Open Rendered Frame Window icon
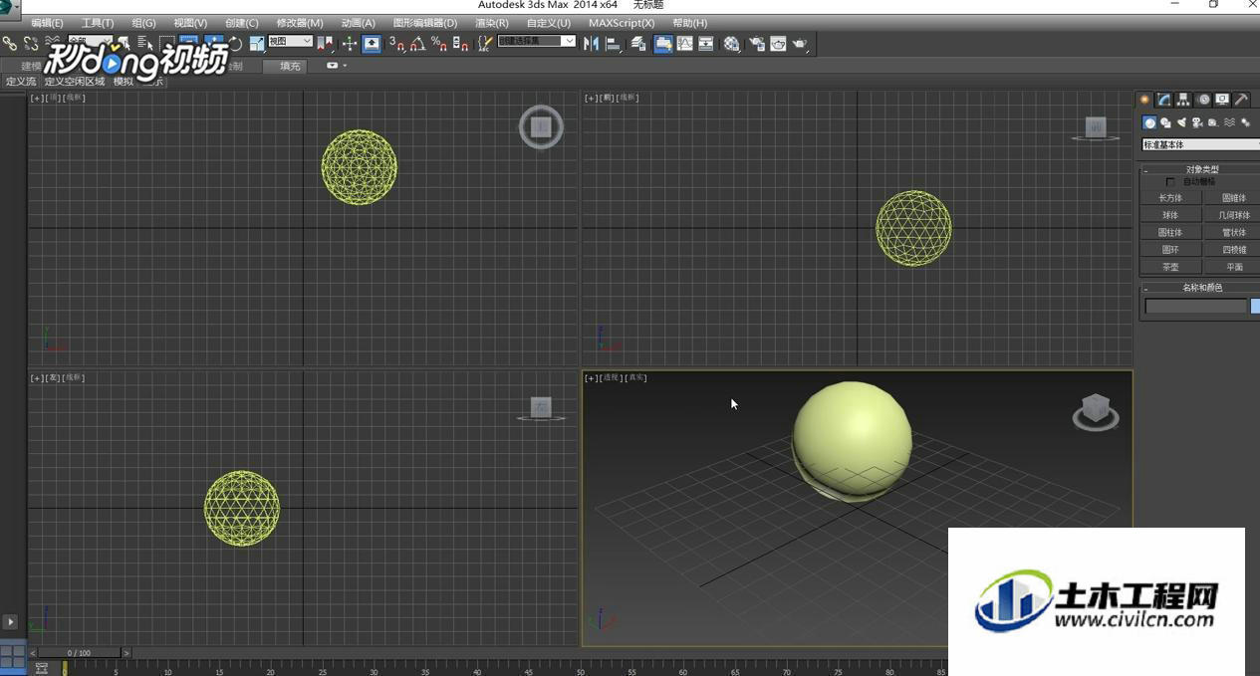 pyautogui.click(x=778, y=43)
